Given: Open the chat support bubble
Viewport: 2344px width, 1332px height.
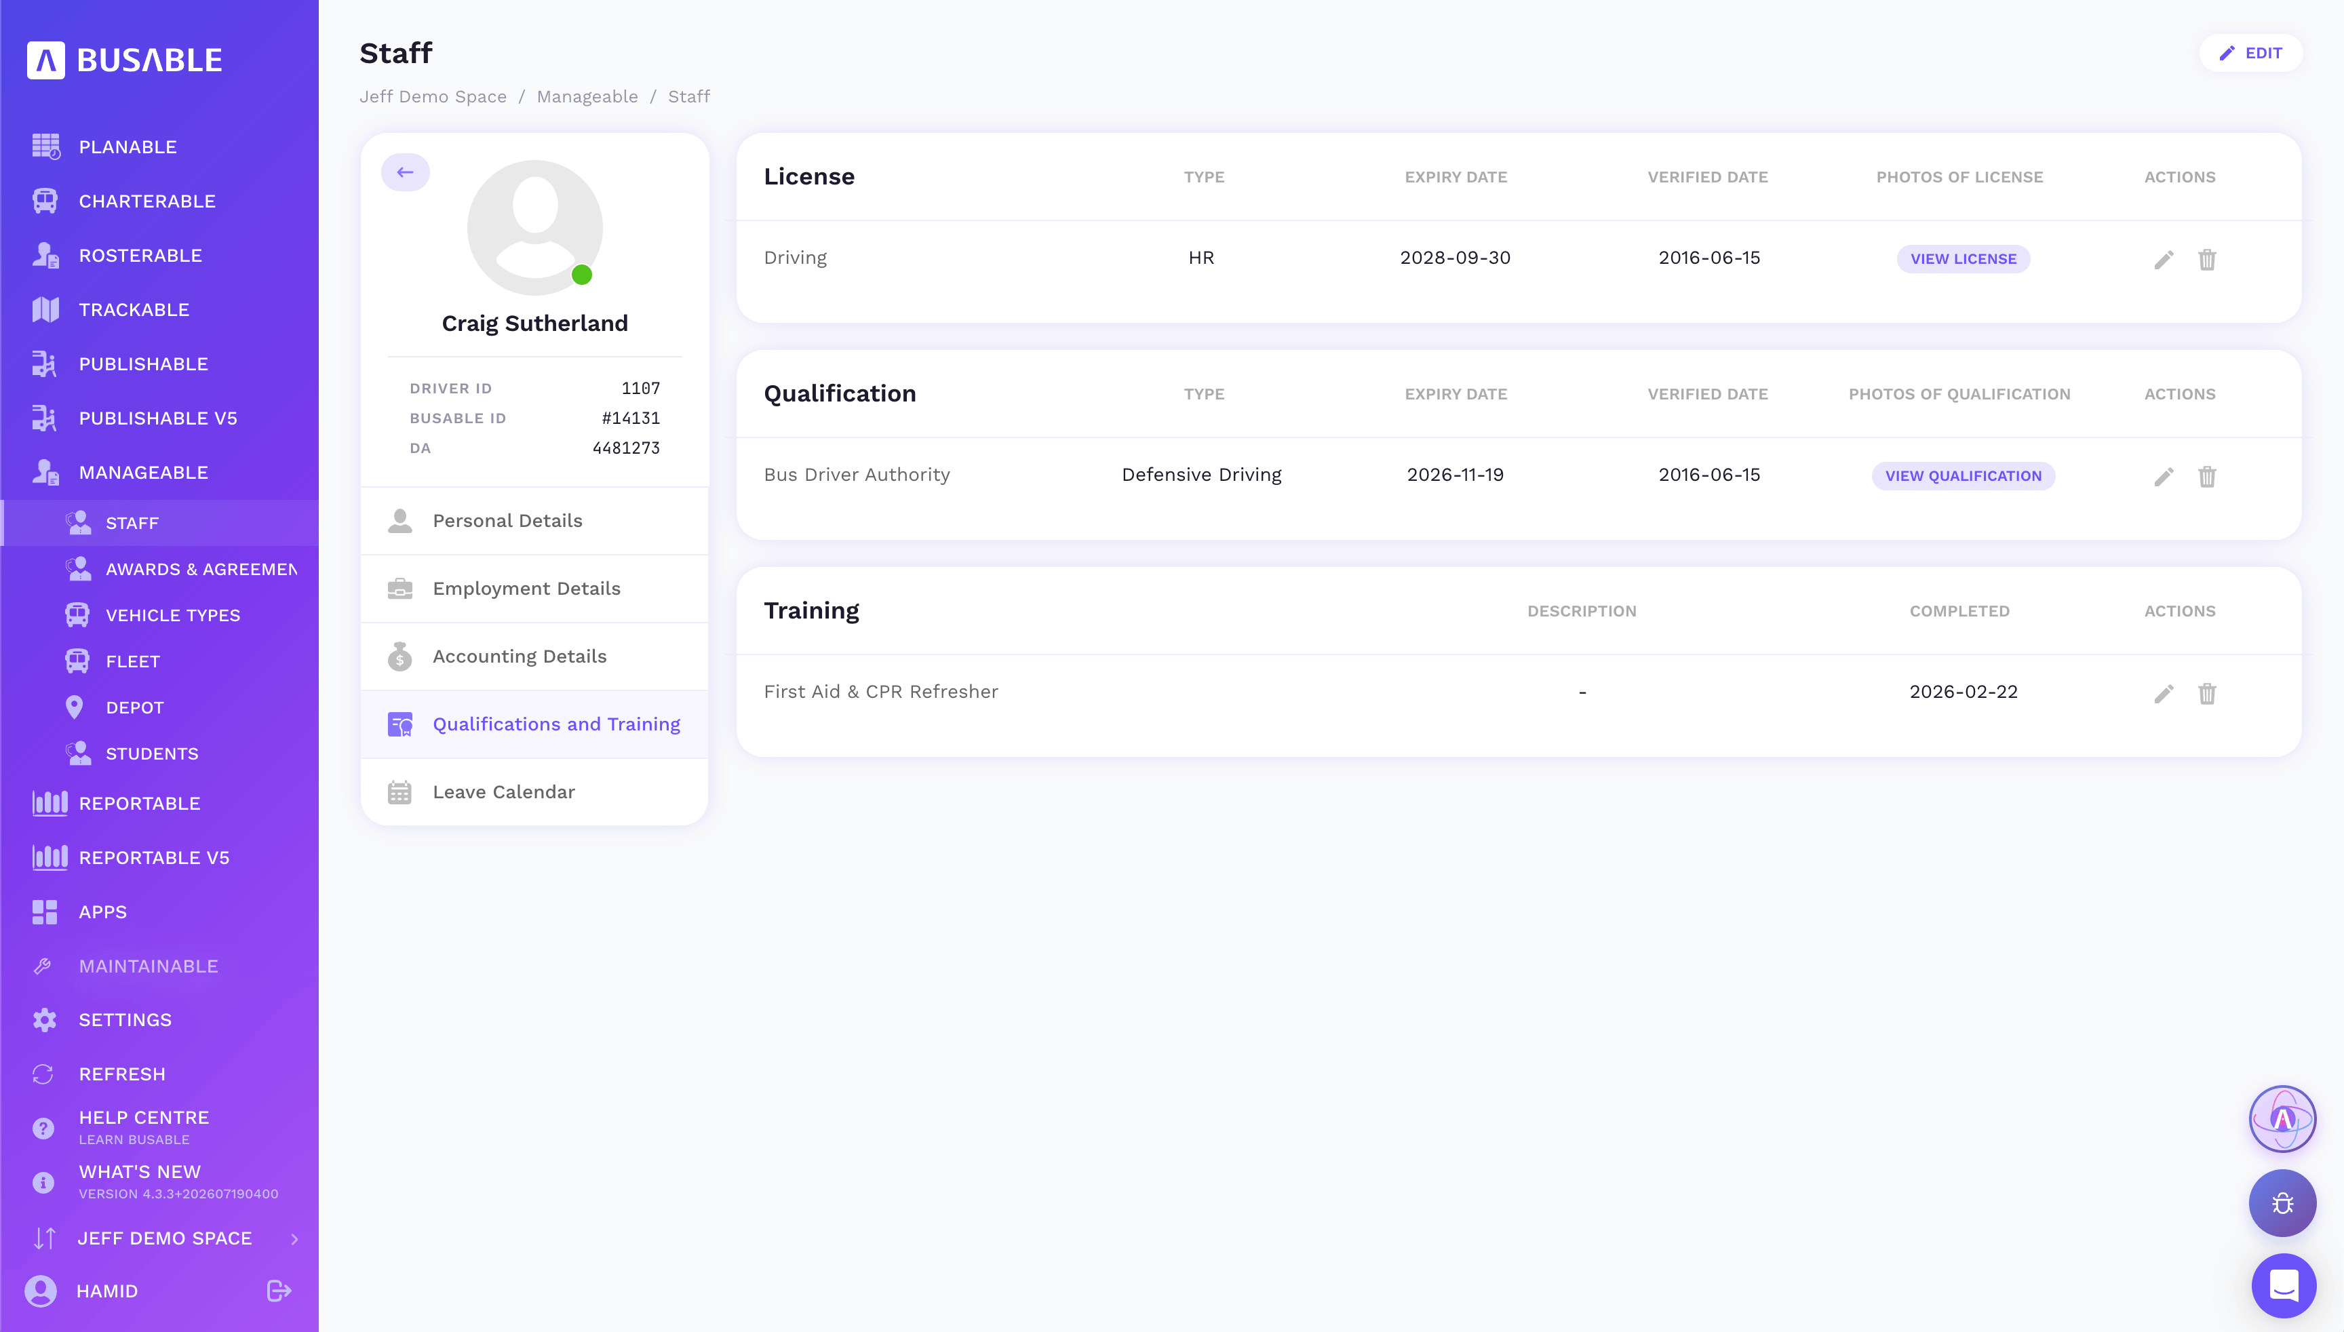Looking at the screenshot, I should pyautogui.click(x=2284, y=1285).
